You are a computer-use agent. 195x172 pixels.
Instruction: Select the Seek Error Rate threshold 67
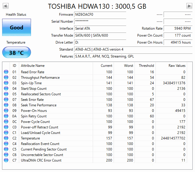[x=152, y=99]
